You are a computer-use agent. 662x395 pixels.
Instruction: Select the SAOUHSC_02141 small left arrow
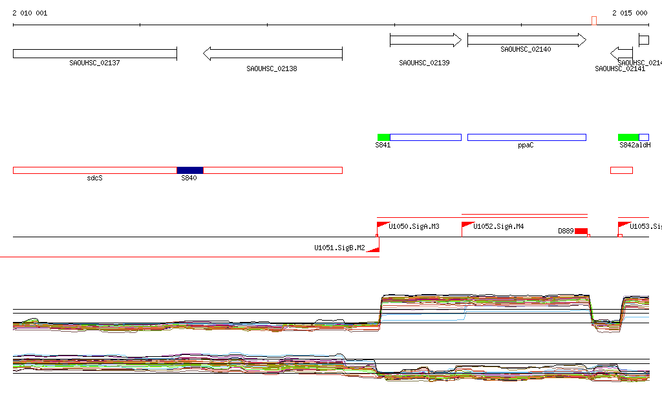[x=621, y=54]
